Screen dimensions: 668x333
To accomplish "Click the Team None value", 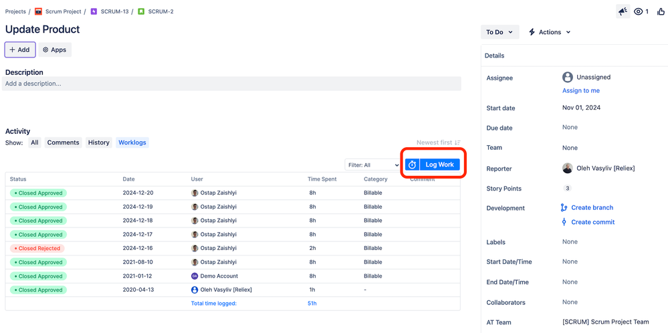I will pyautogui.click(x=570, y=148).
